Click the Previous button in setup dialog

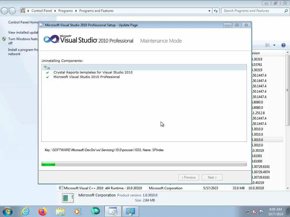point(189,177)
